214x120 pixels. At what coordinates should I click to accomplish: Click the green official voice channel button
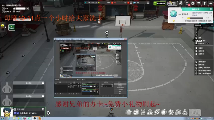click(x=159, y=3)
